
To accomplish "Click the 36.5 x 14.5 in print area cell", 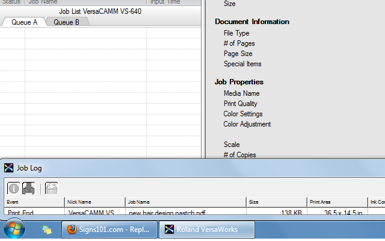I will [x=343, y=213].
